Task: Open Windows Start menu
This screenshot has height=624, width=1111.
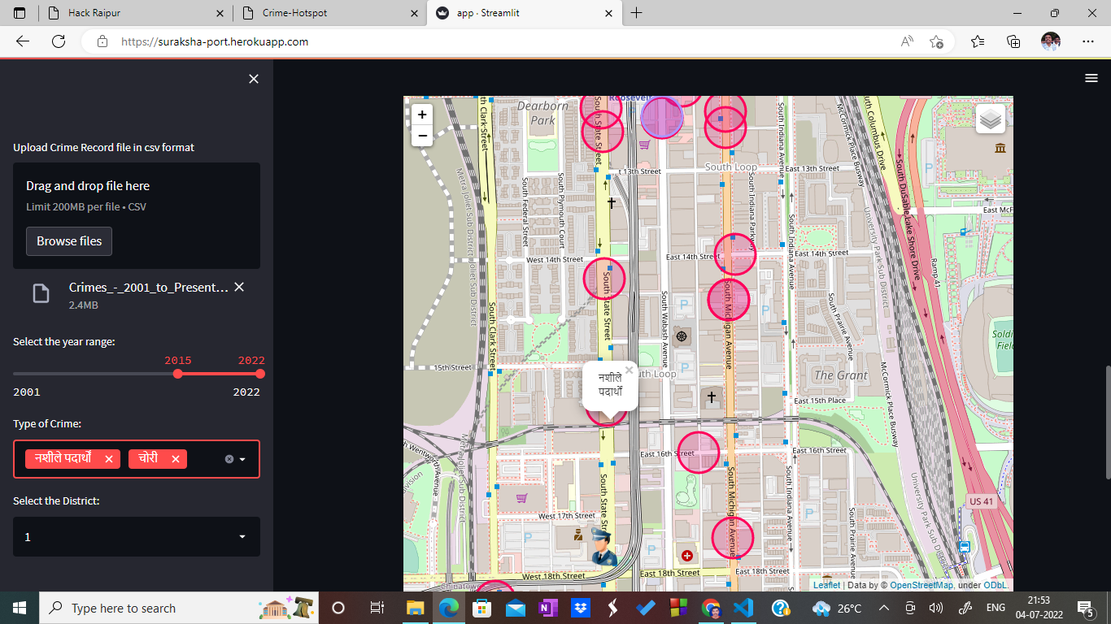Action: (x=20, y=608)
